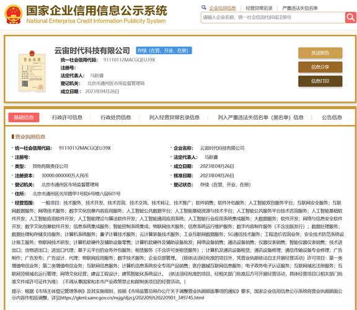Focus the enterprise name search field
357x310 pixels.
pos(273,17)
